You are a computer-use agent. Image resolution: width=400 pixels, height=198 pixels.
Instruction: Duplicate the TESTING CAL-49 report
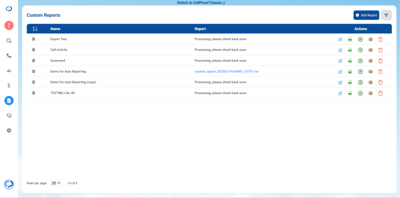[360, 93]
